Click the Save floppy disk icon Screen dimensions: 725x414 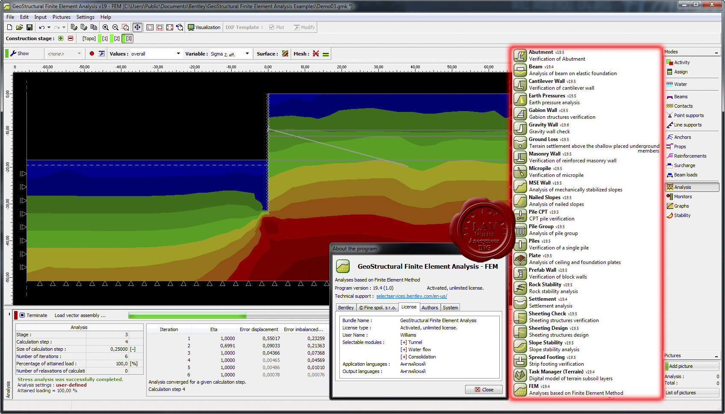click(29, 27)
